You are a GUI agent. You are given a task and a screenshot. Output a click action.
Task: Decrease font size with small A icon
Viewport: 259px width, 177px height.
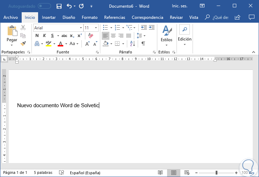coord(95,44)
